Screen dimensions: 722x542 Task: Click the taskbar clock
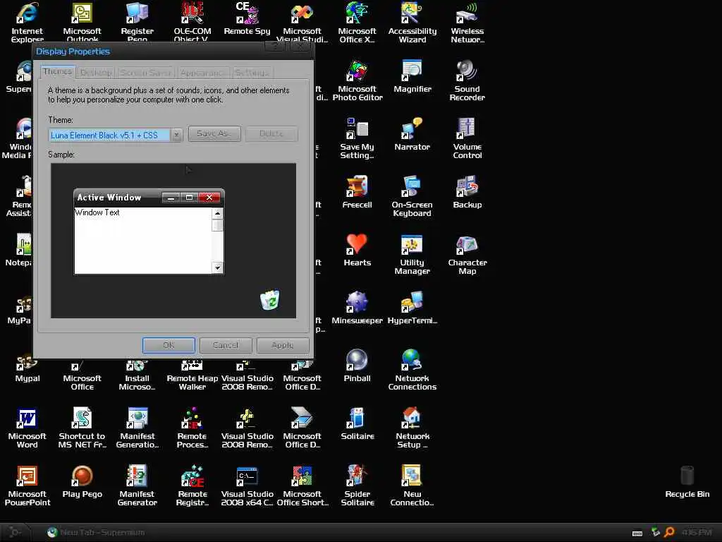(x=696, y=532)
